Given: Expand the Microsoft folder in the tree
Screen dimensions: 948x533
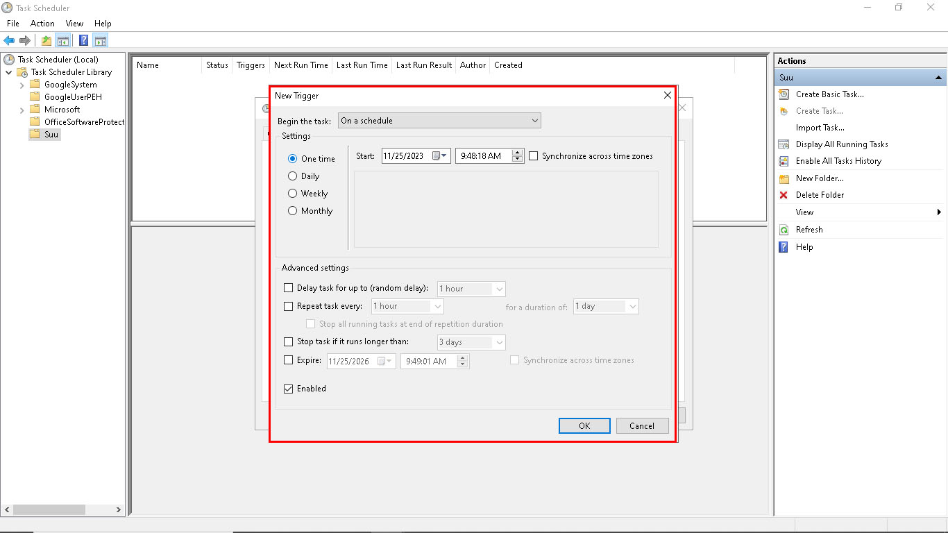Looking at the screenshot, I should [22, 109].
